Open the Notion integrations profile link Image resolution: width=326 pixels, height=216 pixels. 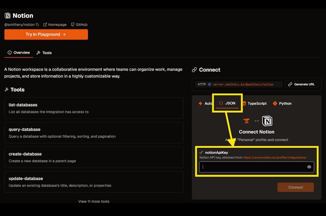coord(274,157)
